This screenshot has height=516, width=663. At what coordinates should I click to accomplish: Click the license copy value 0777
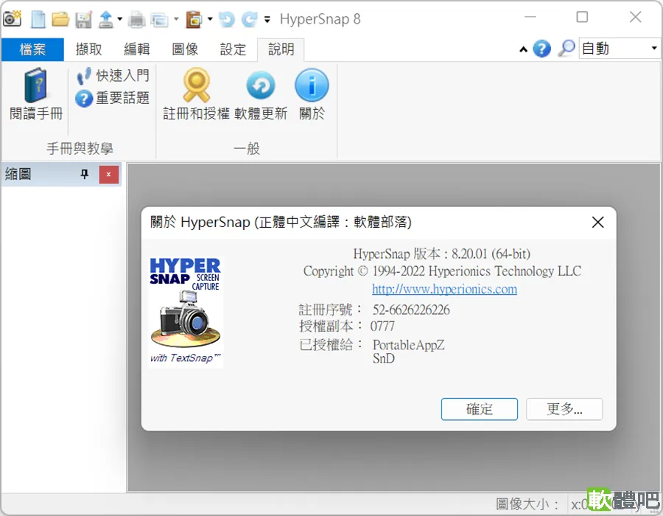[382, 327]
